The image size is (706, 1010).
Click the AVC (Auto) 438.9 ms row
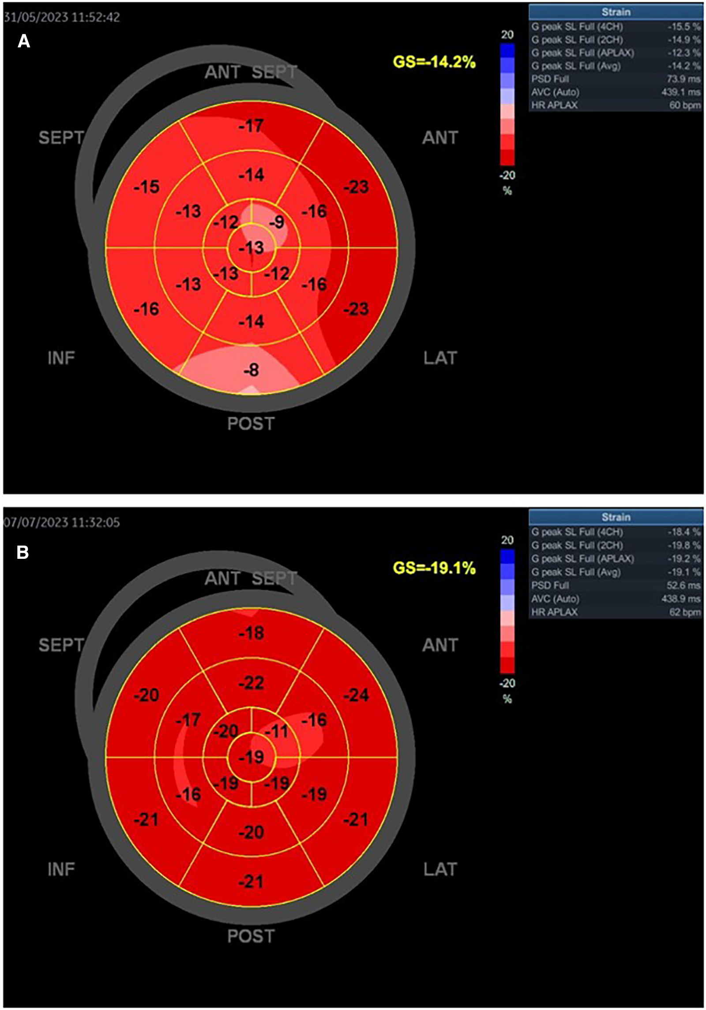[616, 599]
